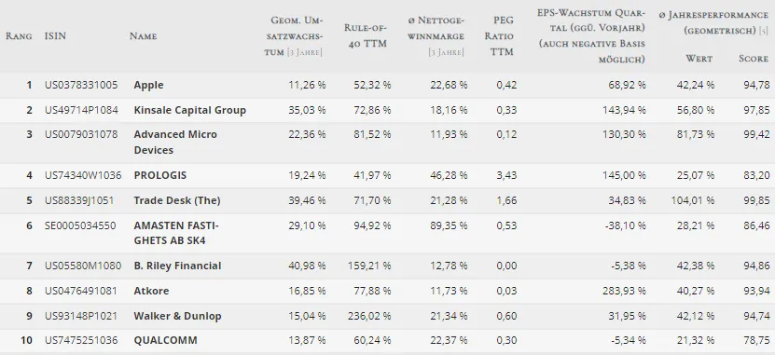Viewport: 775px width, 355px height.
Task: Sort by Rule-of-40 TTM header
Action: 366,35
